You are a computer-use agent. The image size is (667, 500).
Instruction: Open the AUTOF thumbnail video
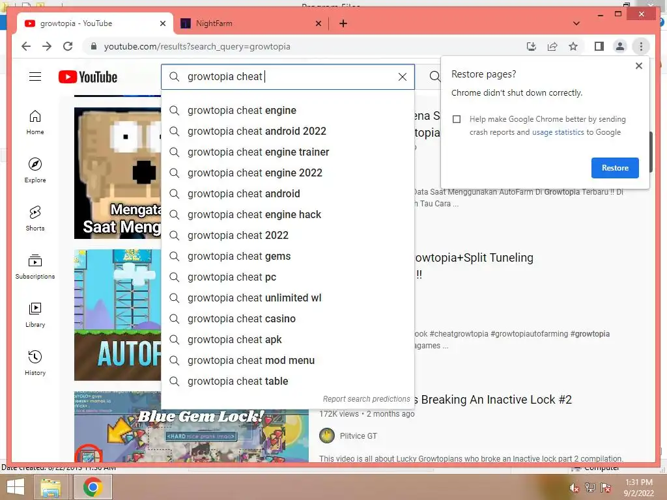pos(118,314)
